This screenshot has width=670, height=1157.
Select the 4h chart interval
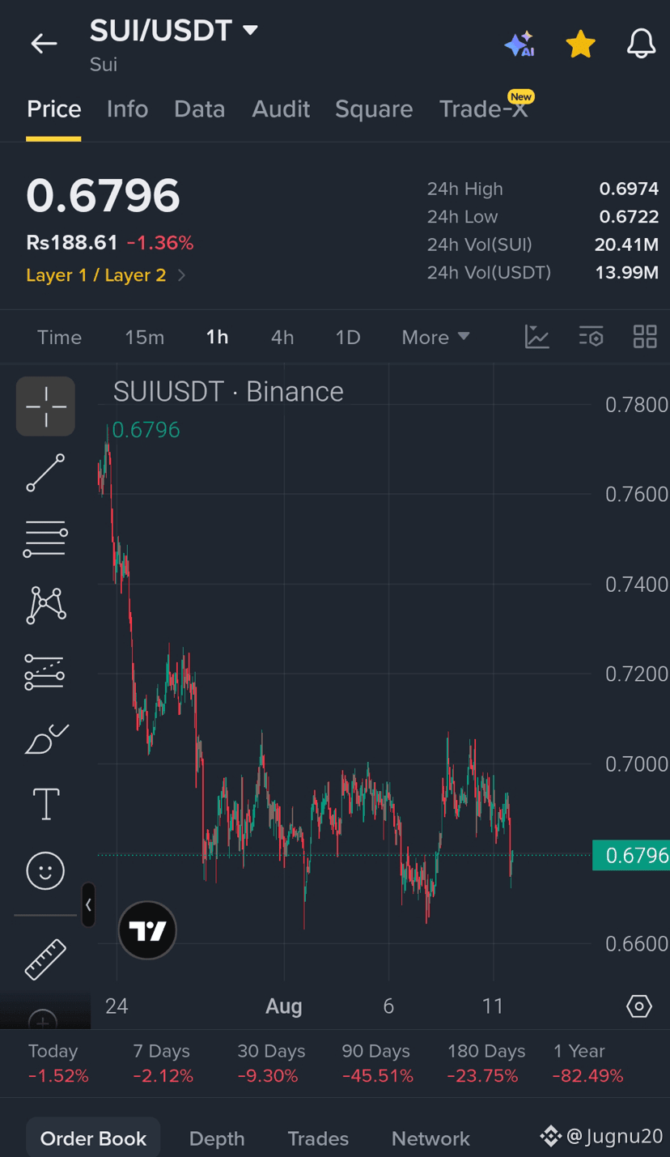[x=282, y=338]
